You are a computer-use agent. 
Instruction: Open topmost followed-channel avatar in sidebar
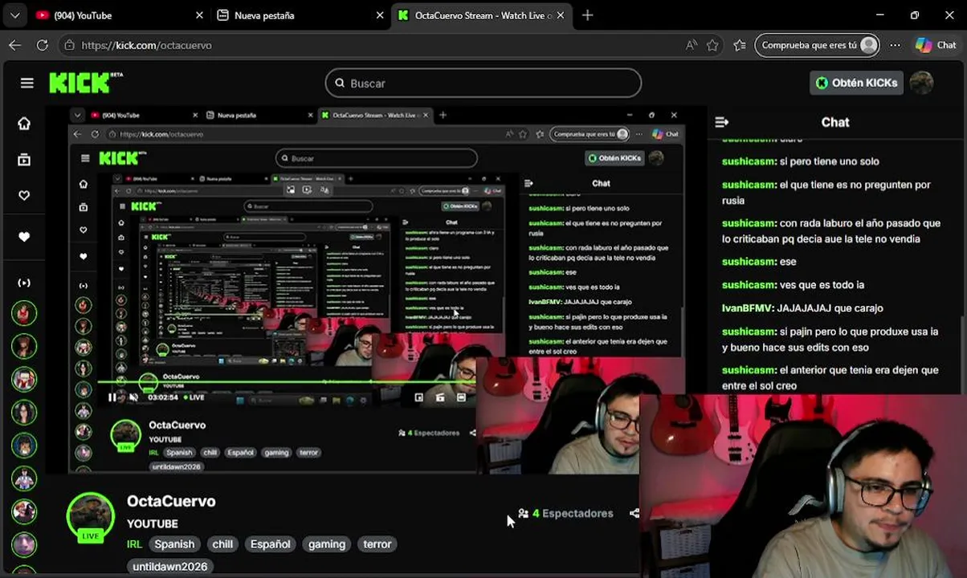pyautogui.click(x=24, y=312)
